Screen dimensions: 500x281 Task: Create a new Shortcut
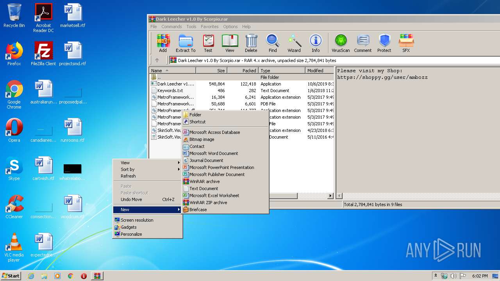pyautogui.click(x=225, y=122)
